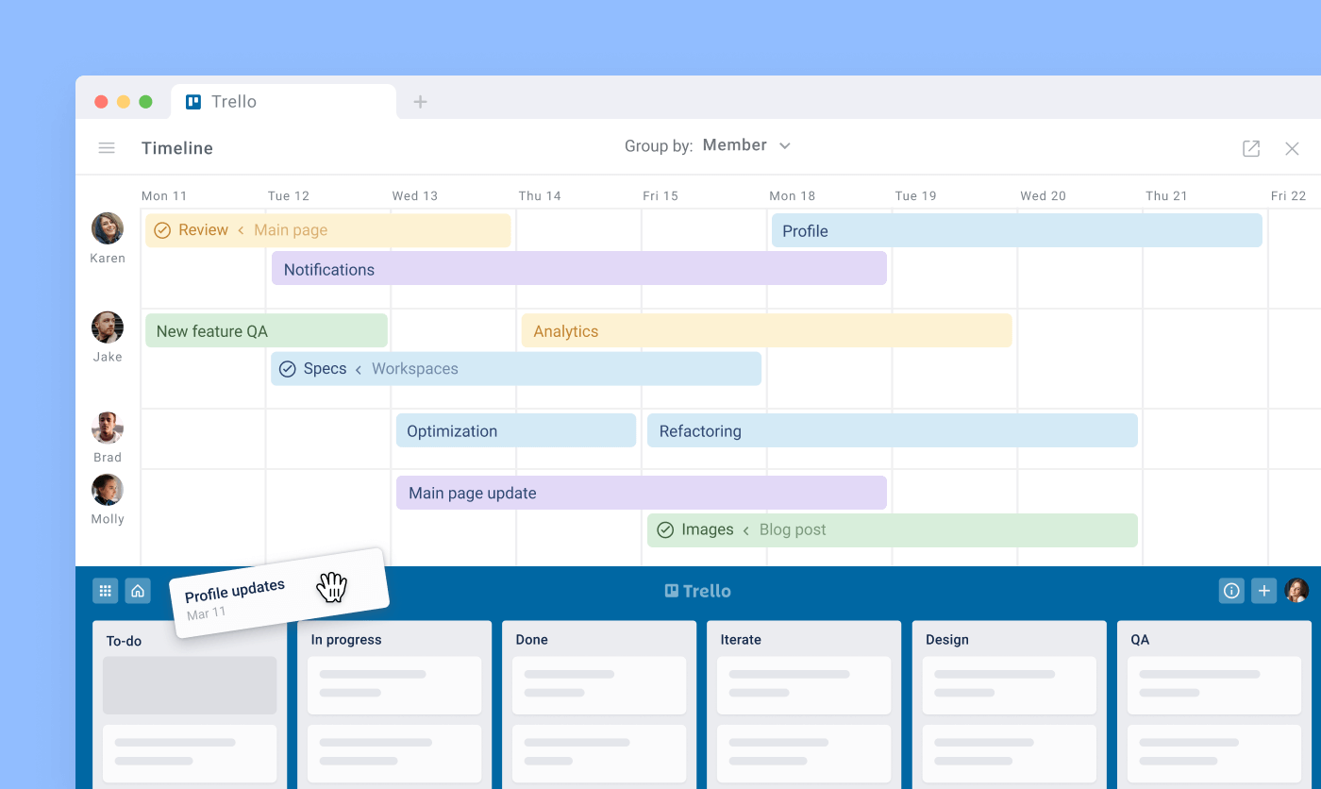Screen dimensions: 1321x789
Task: Open a new browser tab
Action: tap(420, 101)
